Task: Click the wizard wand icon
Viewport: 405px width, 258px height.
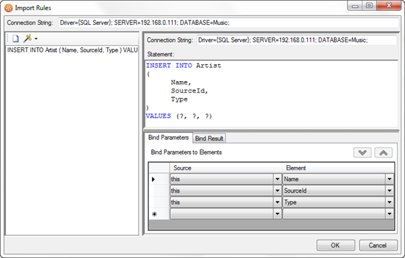Action: coord(27,38)
